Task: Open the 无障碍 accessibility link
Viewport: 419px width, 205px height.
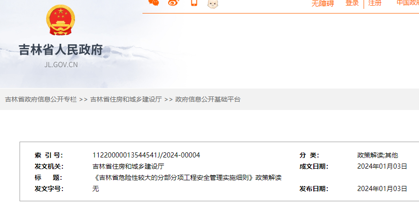Action: (x=323, y=3)
